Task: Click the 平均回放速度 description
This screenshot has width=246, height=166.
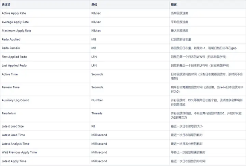Action: (x=179, y=22)
